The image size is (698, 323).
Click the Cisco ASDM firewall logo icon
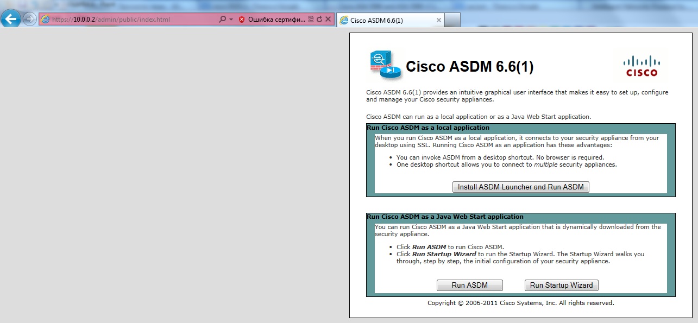point(385,65)
